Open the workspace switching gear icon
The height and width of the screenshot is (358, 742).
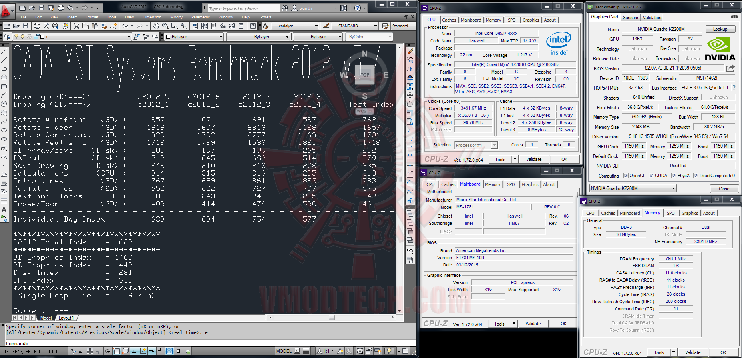tap(360, 351)
